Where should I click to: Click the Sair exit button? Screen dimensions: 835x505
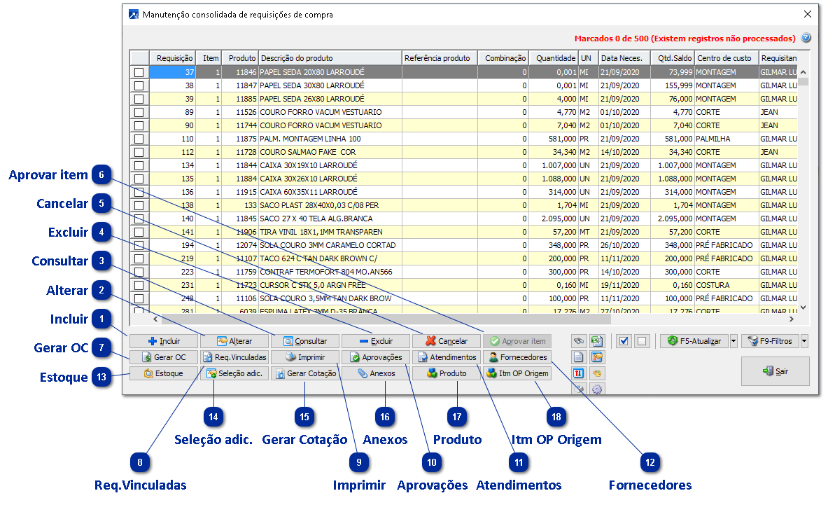[775, 371]
